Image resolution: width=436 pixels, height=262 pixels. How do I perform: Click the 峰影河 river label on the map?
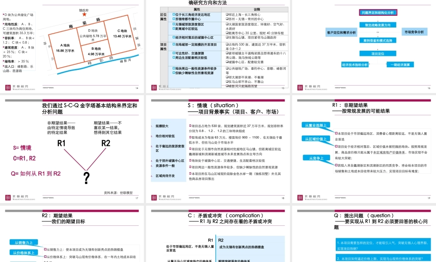[126, 60]
